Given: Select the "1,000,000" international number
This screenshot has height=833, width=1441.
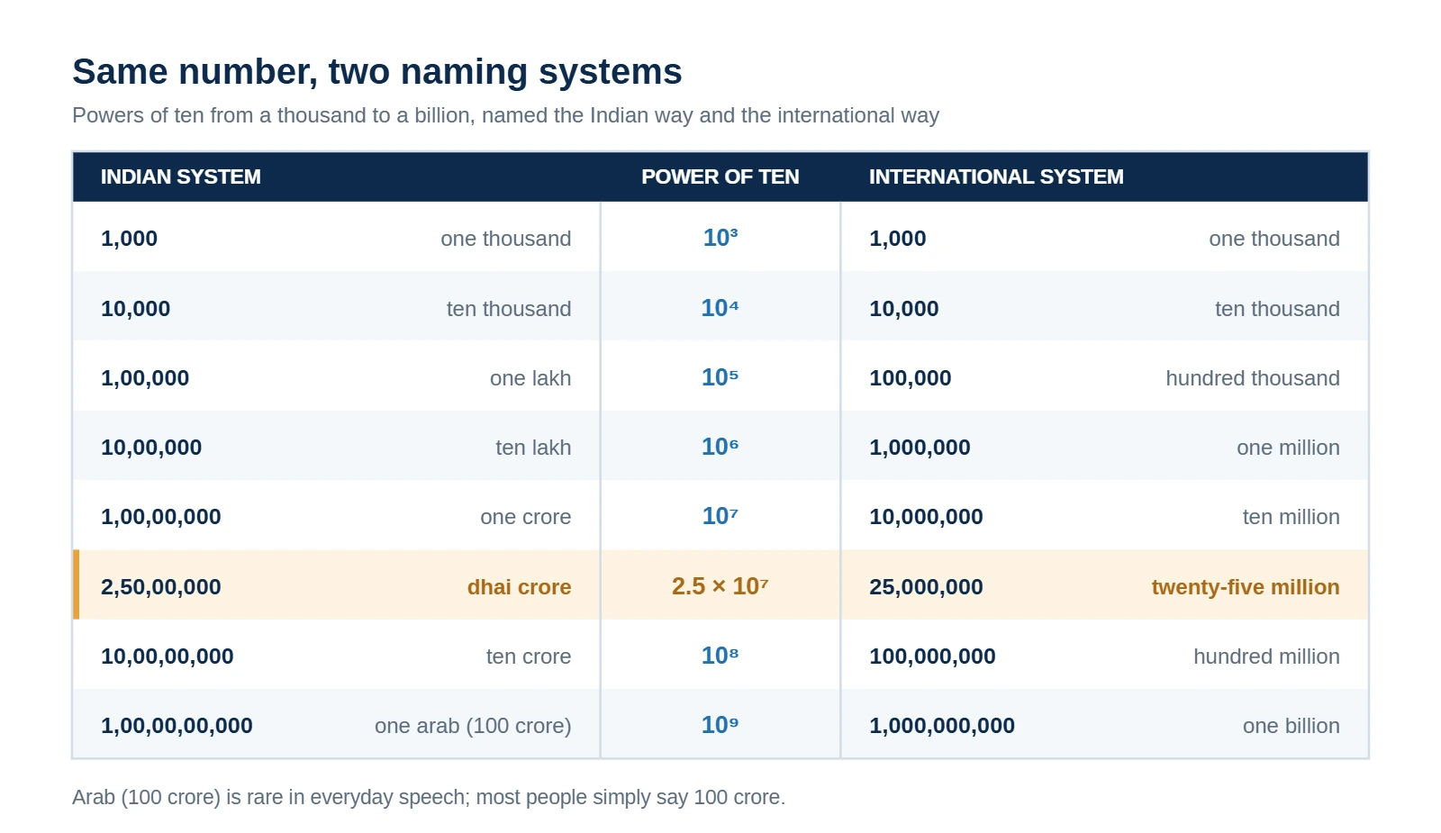Looking at the screenshot, I should click(920, 448).
